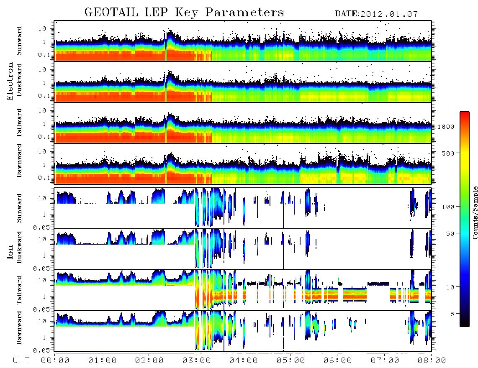Select the Electron 'Duskward' panel label
478x368 pixels.
pyautogui.click(x=19, y=80)
